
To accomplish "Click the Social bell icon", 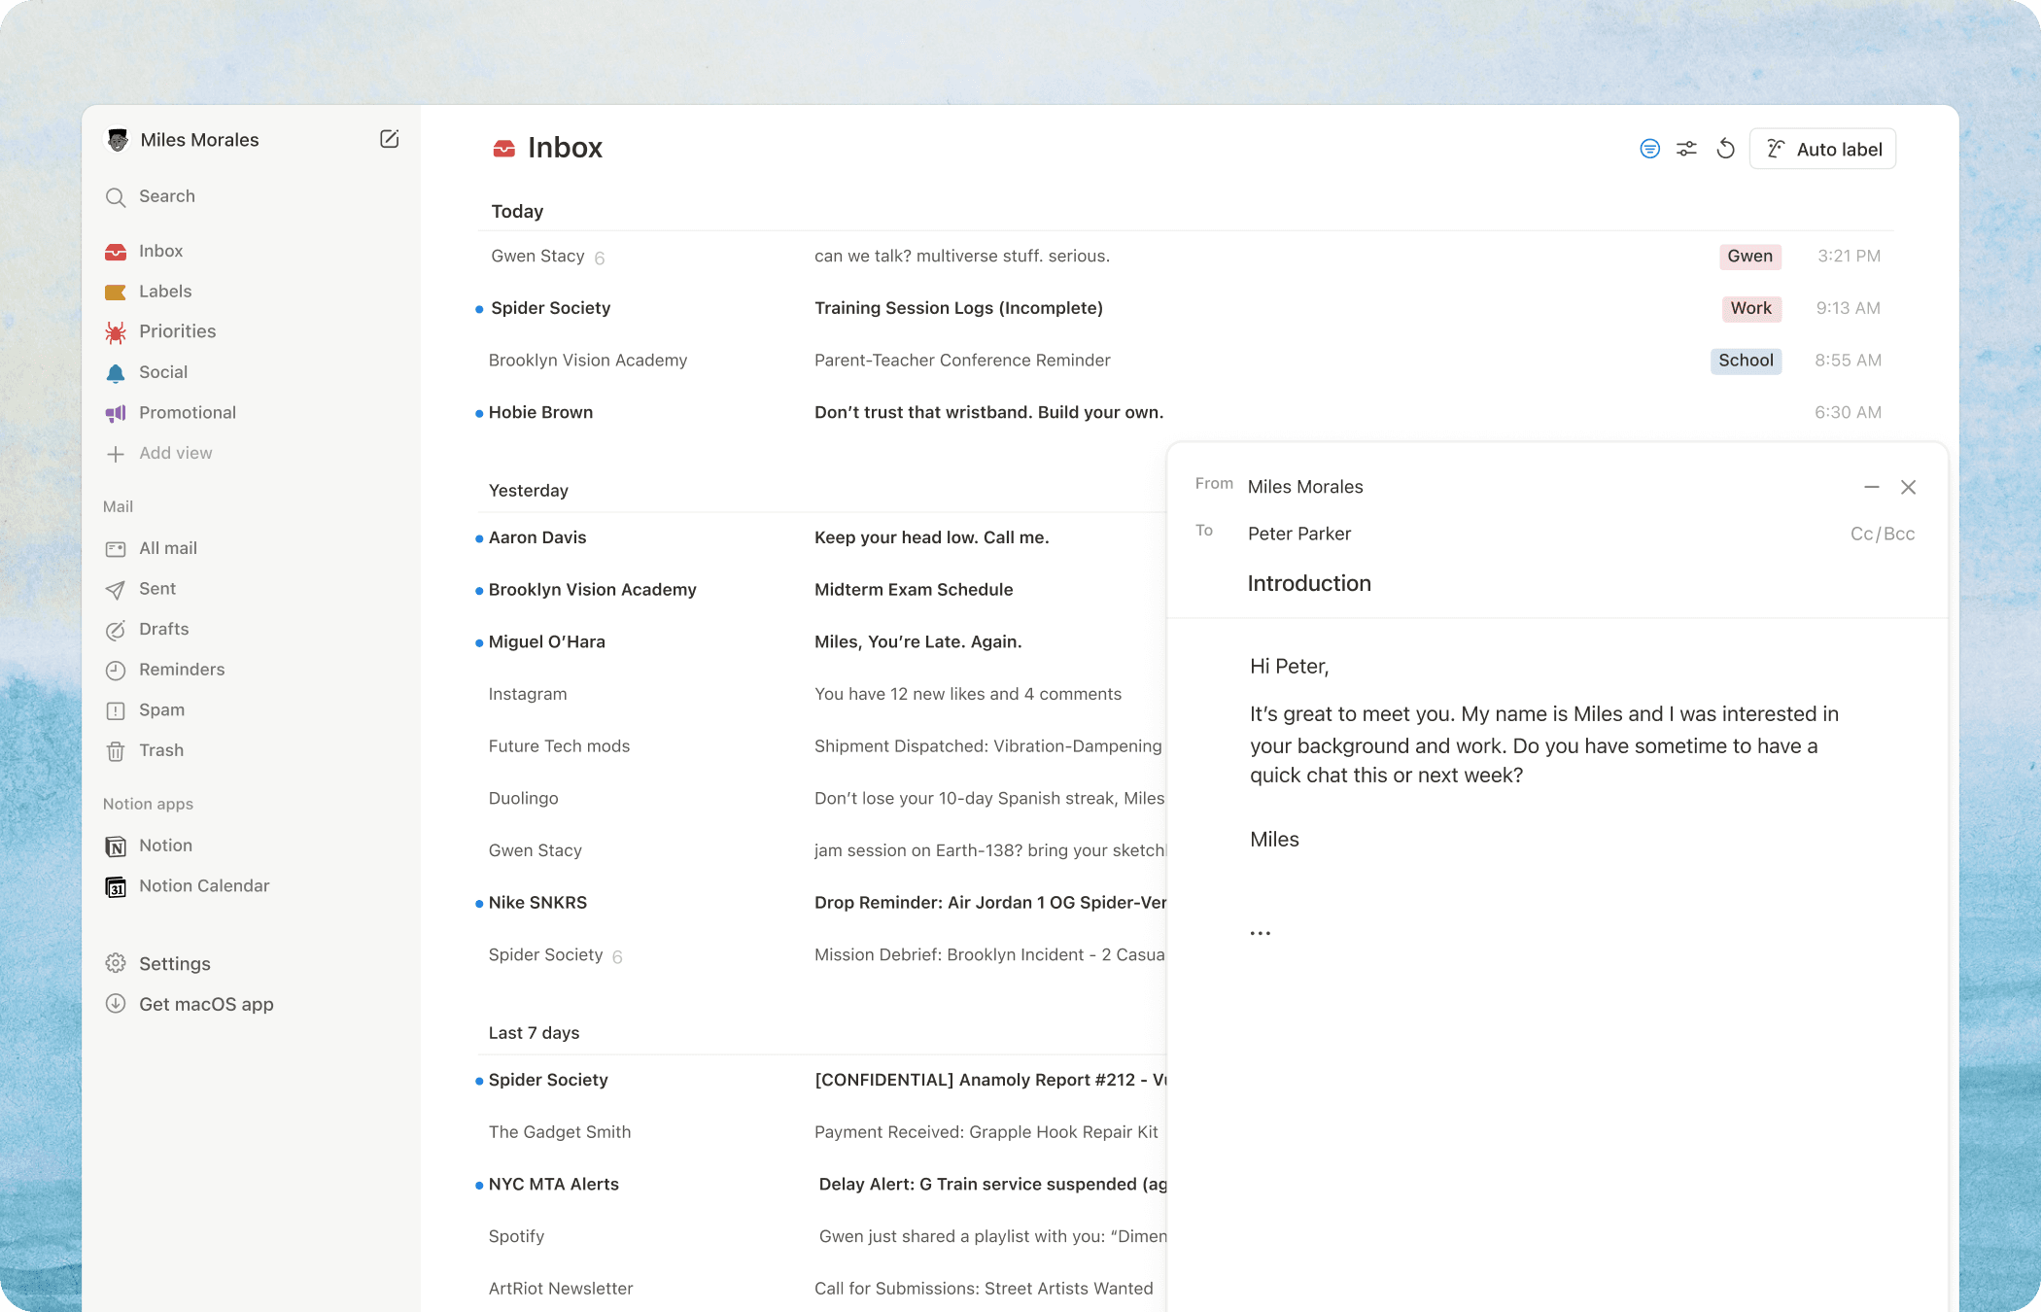I will click(116, 372).
